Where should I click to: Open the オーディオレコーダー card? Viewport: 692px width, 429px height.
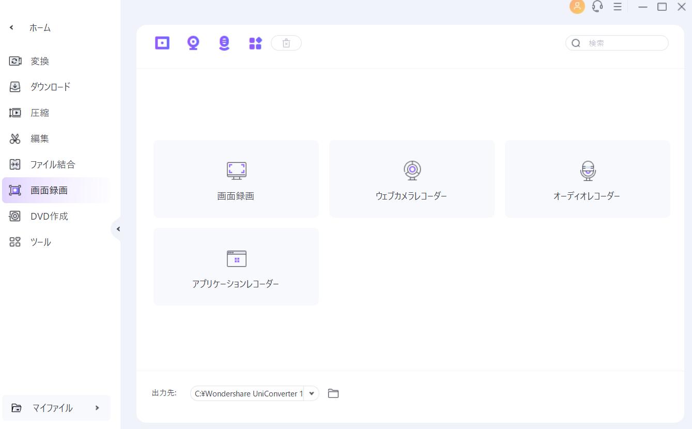(588, 179)
